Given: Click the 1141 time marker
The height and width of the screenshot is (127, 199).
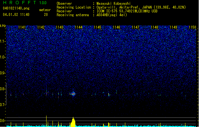Looking at the screenshot, I should click(22, 27).
